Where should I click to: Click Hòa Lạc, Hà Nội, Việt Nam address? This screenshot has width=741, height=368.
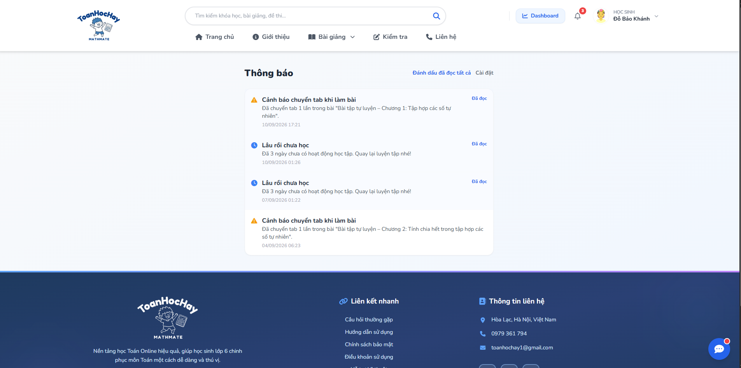[x=524, y=319]
